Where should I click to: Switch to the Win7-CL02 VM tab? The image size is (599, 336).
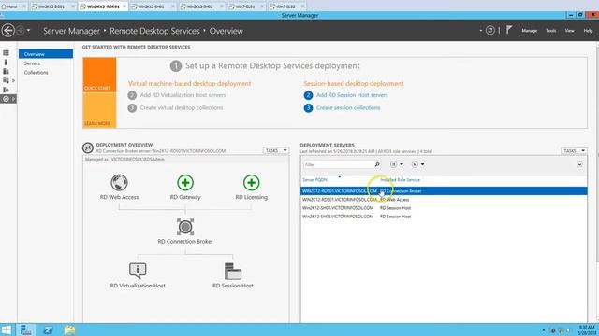click(286, 7)
